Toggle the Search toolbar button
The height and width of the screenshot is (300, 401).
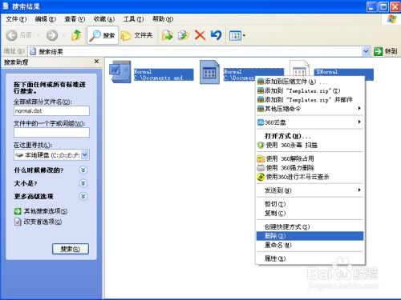pos(103,35)
